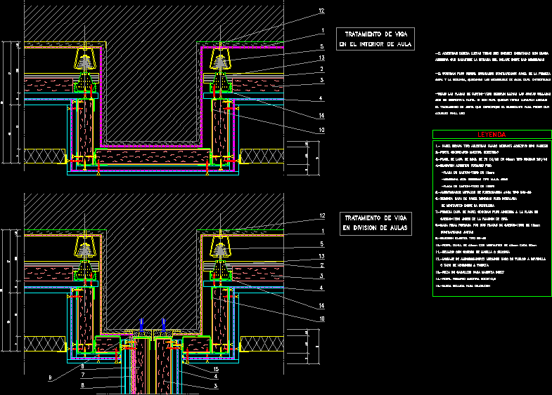Screen dimensions: 552x395
Task: Pick the right blue anchor bolt symbol
Action: click(x=163, y=324)
